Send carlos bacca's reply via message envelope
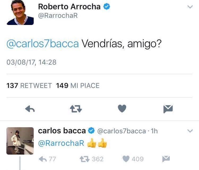This screenshot has width=199, height=170. [x=166, y=159]
